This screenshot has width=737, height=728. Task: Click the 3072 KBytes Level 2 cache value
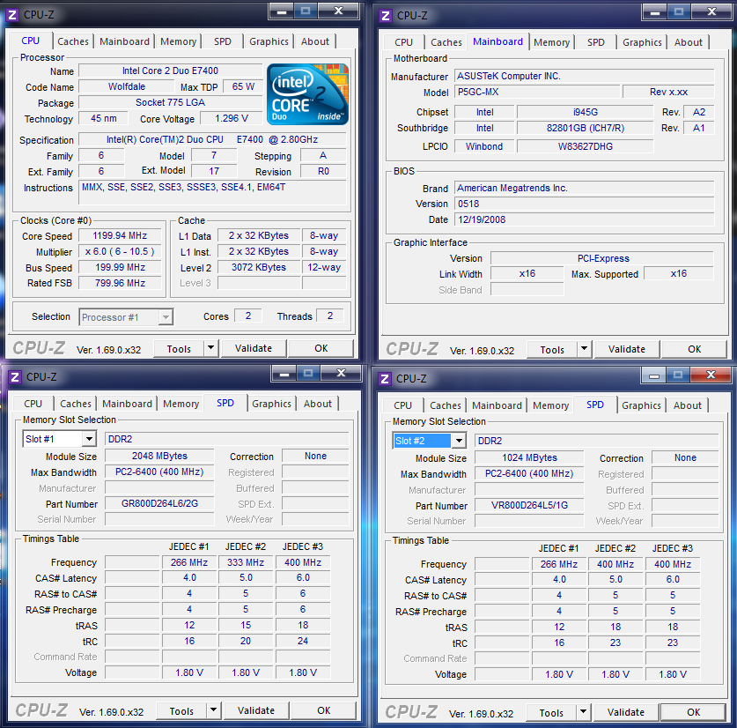(259, 267)
